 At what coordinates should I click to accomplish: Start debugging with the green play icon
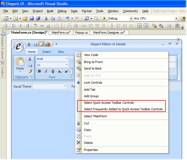105,18
